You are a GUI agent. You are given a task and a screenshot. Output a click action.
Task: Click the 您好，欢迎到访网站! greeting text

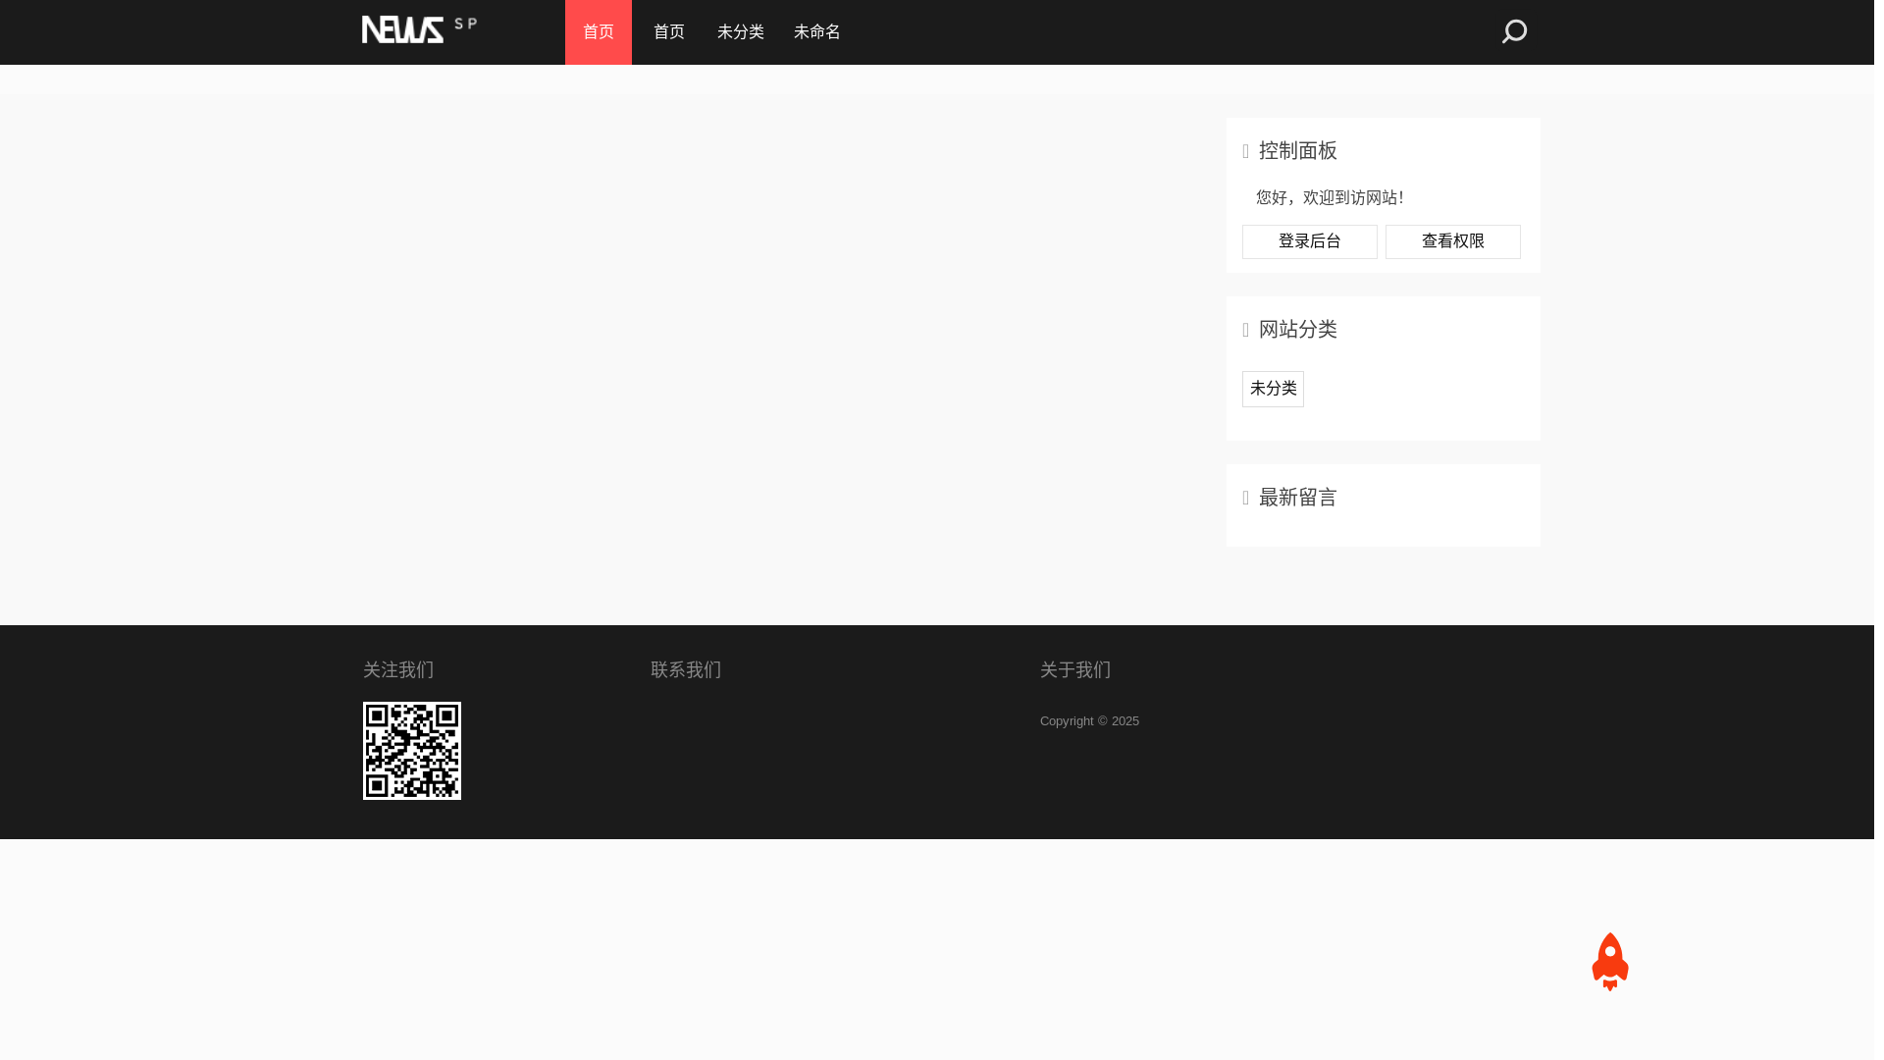click(x=1331, y=198)
